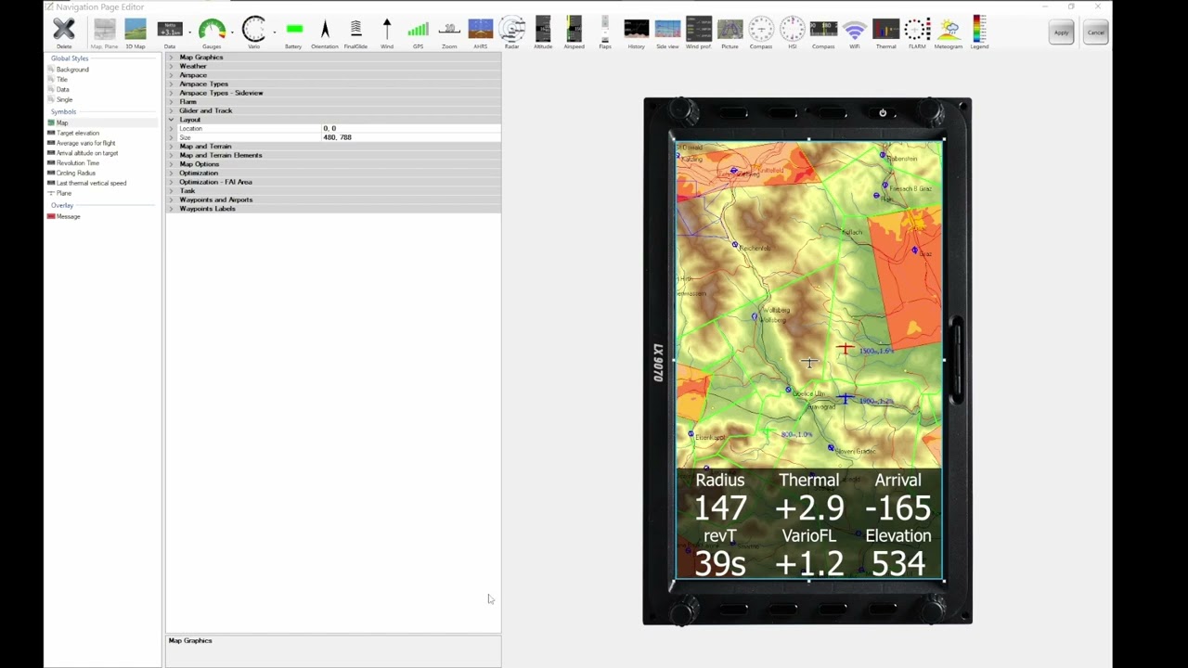
Task: Select the Single global style
Action: point(64,99)
